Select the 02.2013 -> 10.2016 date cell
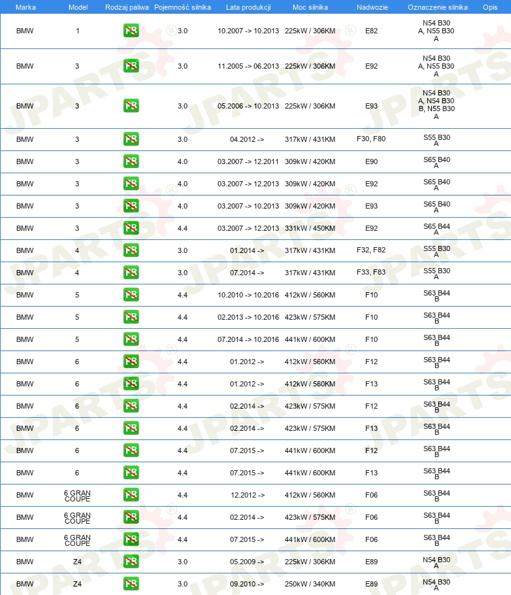This screenshot has height=595, width=511. pos(248,317)
